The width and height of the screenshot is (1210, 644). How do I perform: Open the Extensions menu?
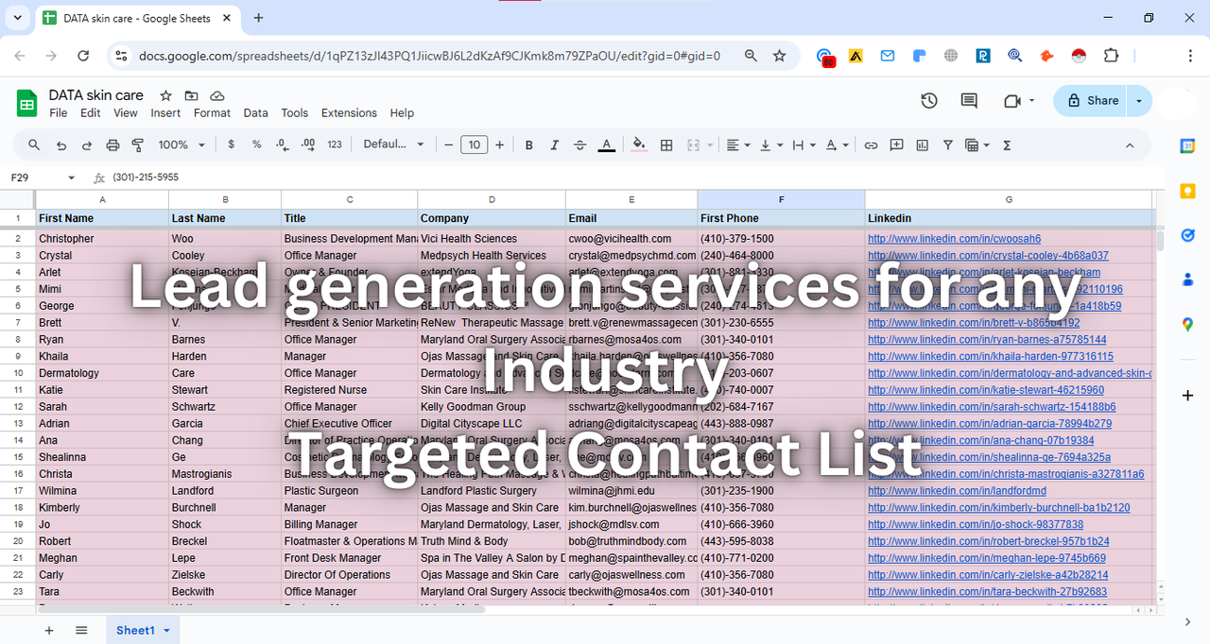[x=349, y=113]
